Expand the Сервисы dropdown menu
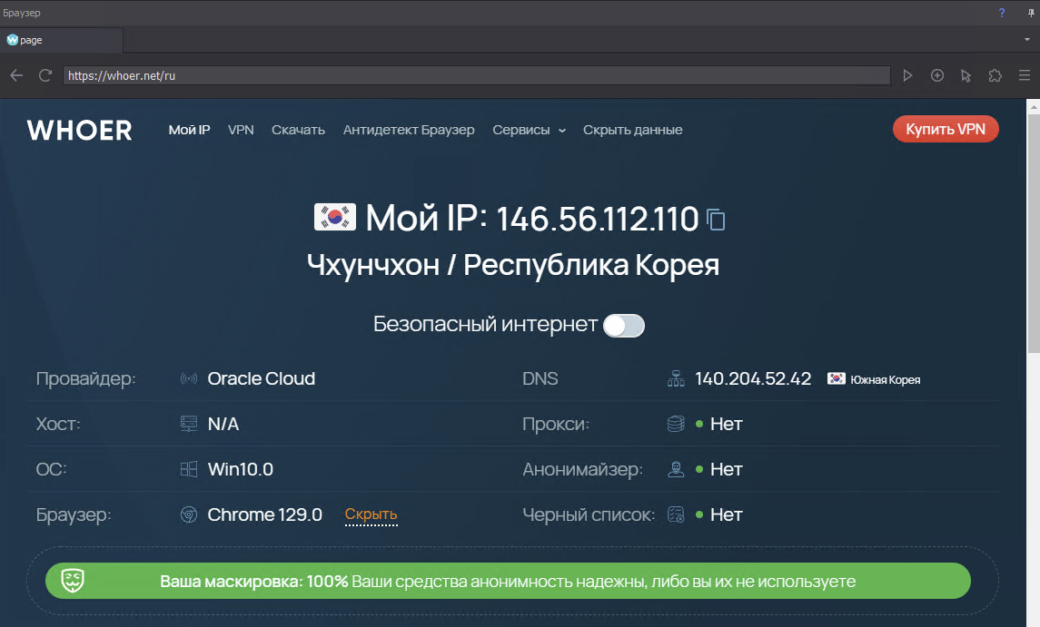 (x=529, y=130)
